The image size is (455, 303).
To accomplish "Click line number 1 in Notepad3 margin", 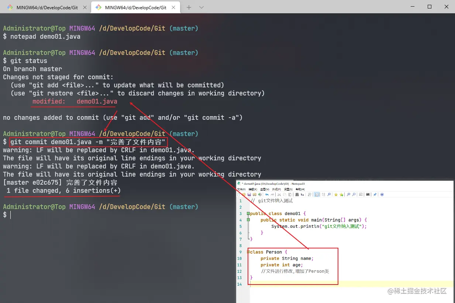I will click(241, 201).
